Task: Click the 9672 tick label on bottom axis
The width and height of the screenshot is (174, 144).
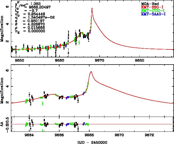Action: 150,135
